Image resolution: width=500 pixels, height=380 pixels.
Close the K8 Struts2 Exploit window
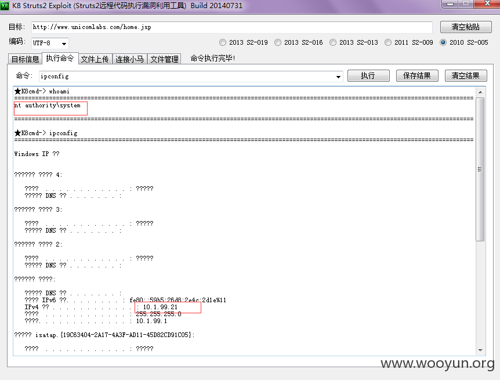(x=487, y=3)
